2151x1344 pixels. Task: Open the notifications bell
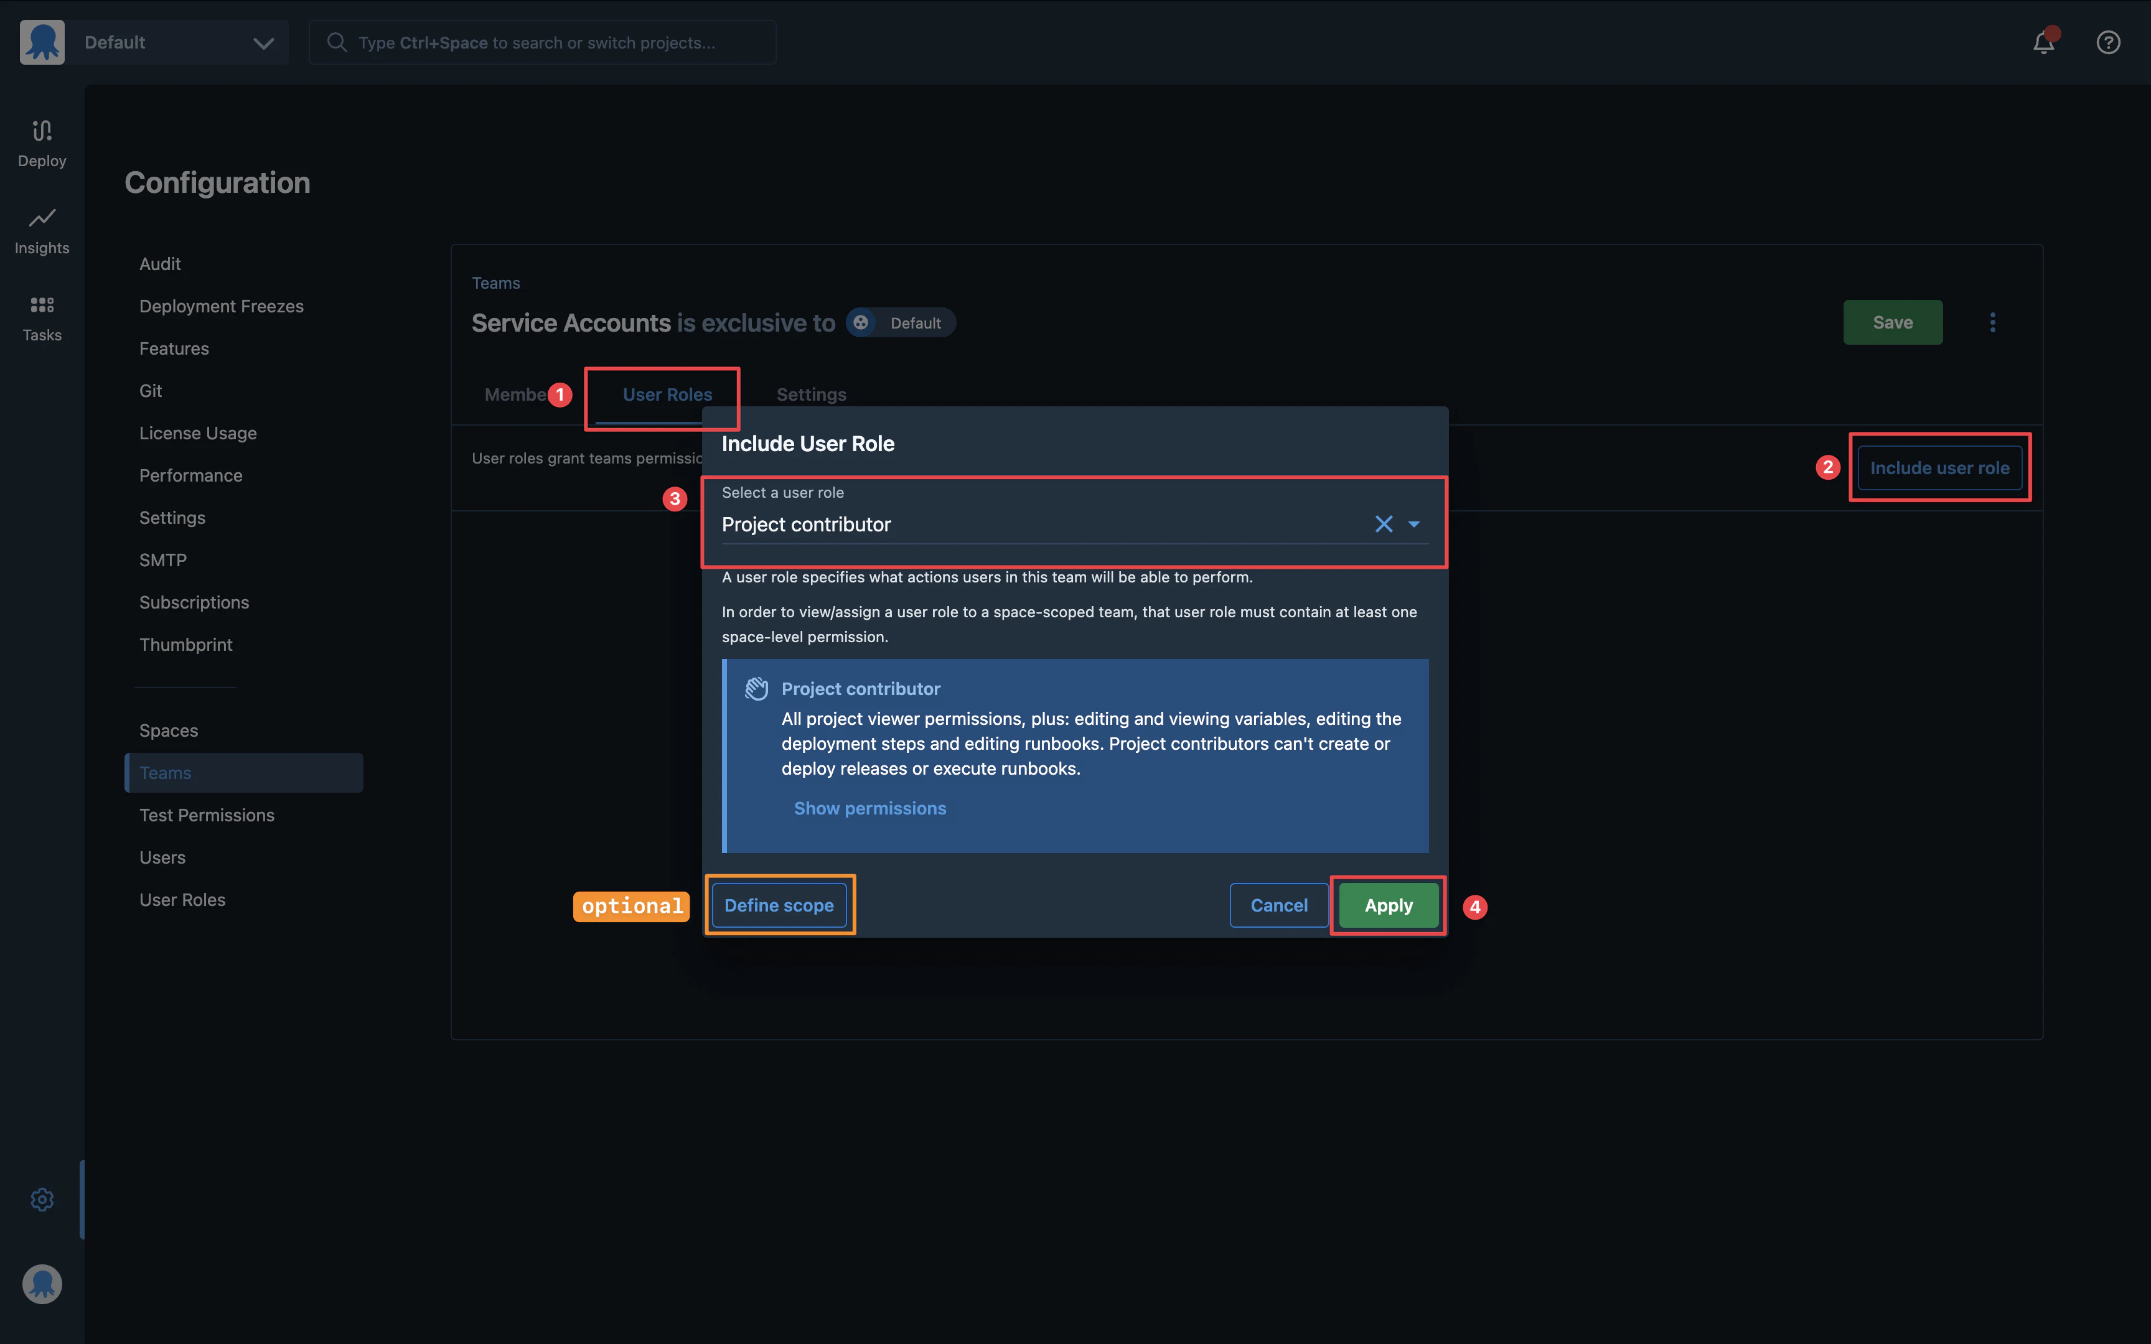[2043, 42]
